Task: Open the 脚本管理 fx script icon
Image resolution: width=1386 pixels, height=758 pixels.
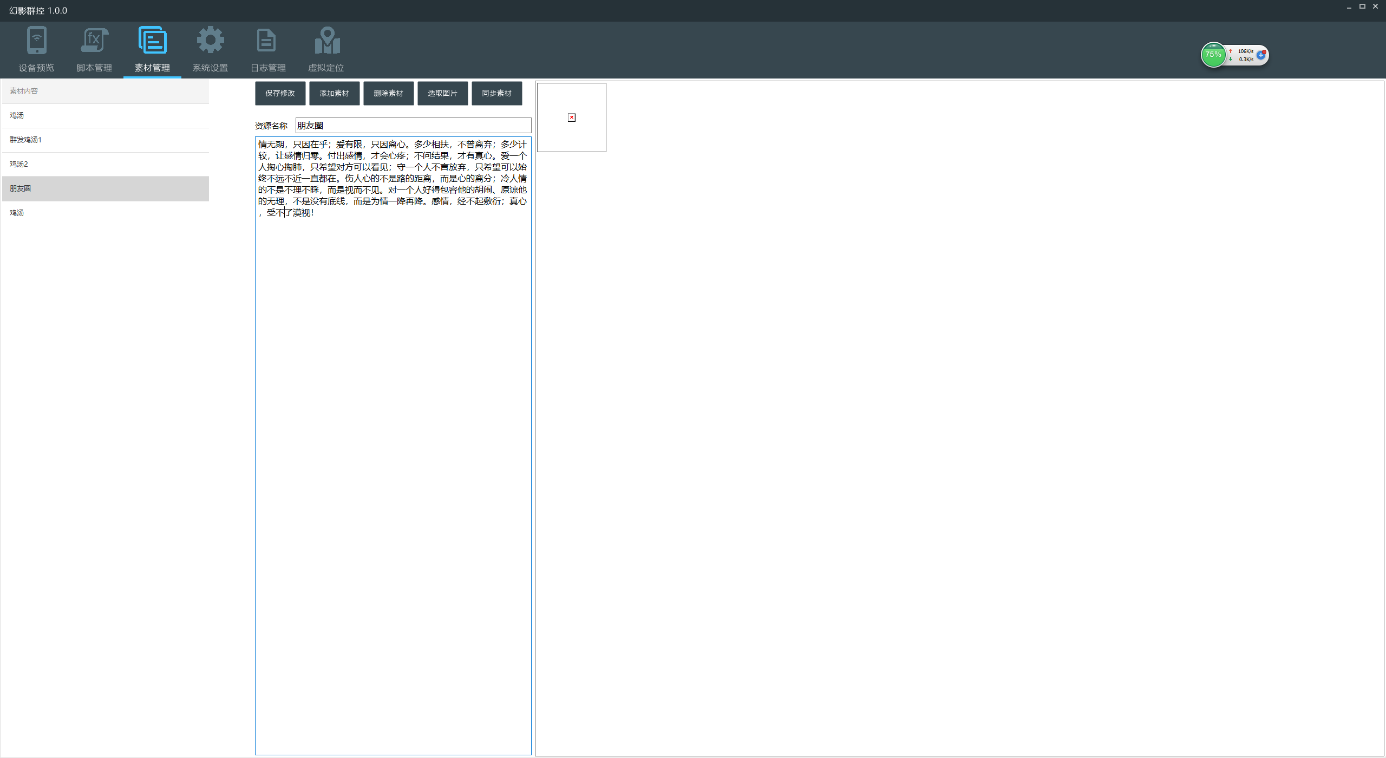Action: (x=94, y=41)
